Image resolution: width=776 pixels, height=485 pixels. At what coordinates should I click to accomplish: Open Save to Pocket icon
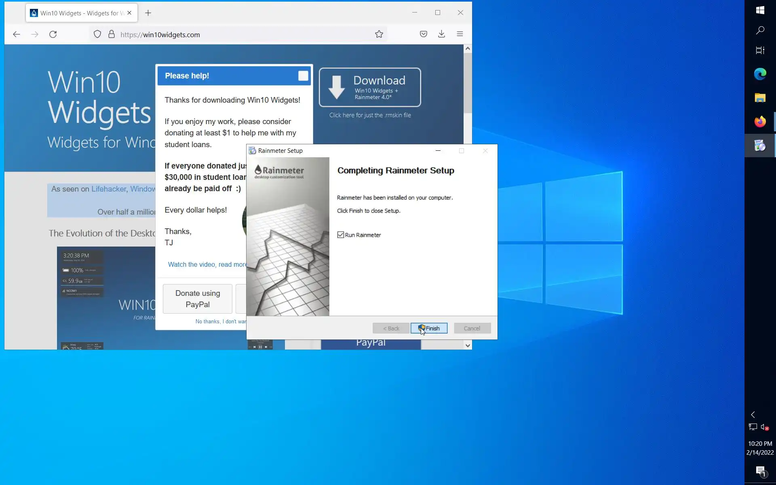point(423,34)
